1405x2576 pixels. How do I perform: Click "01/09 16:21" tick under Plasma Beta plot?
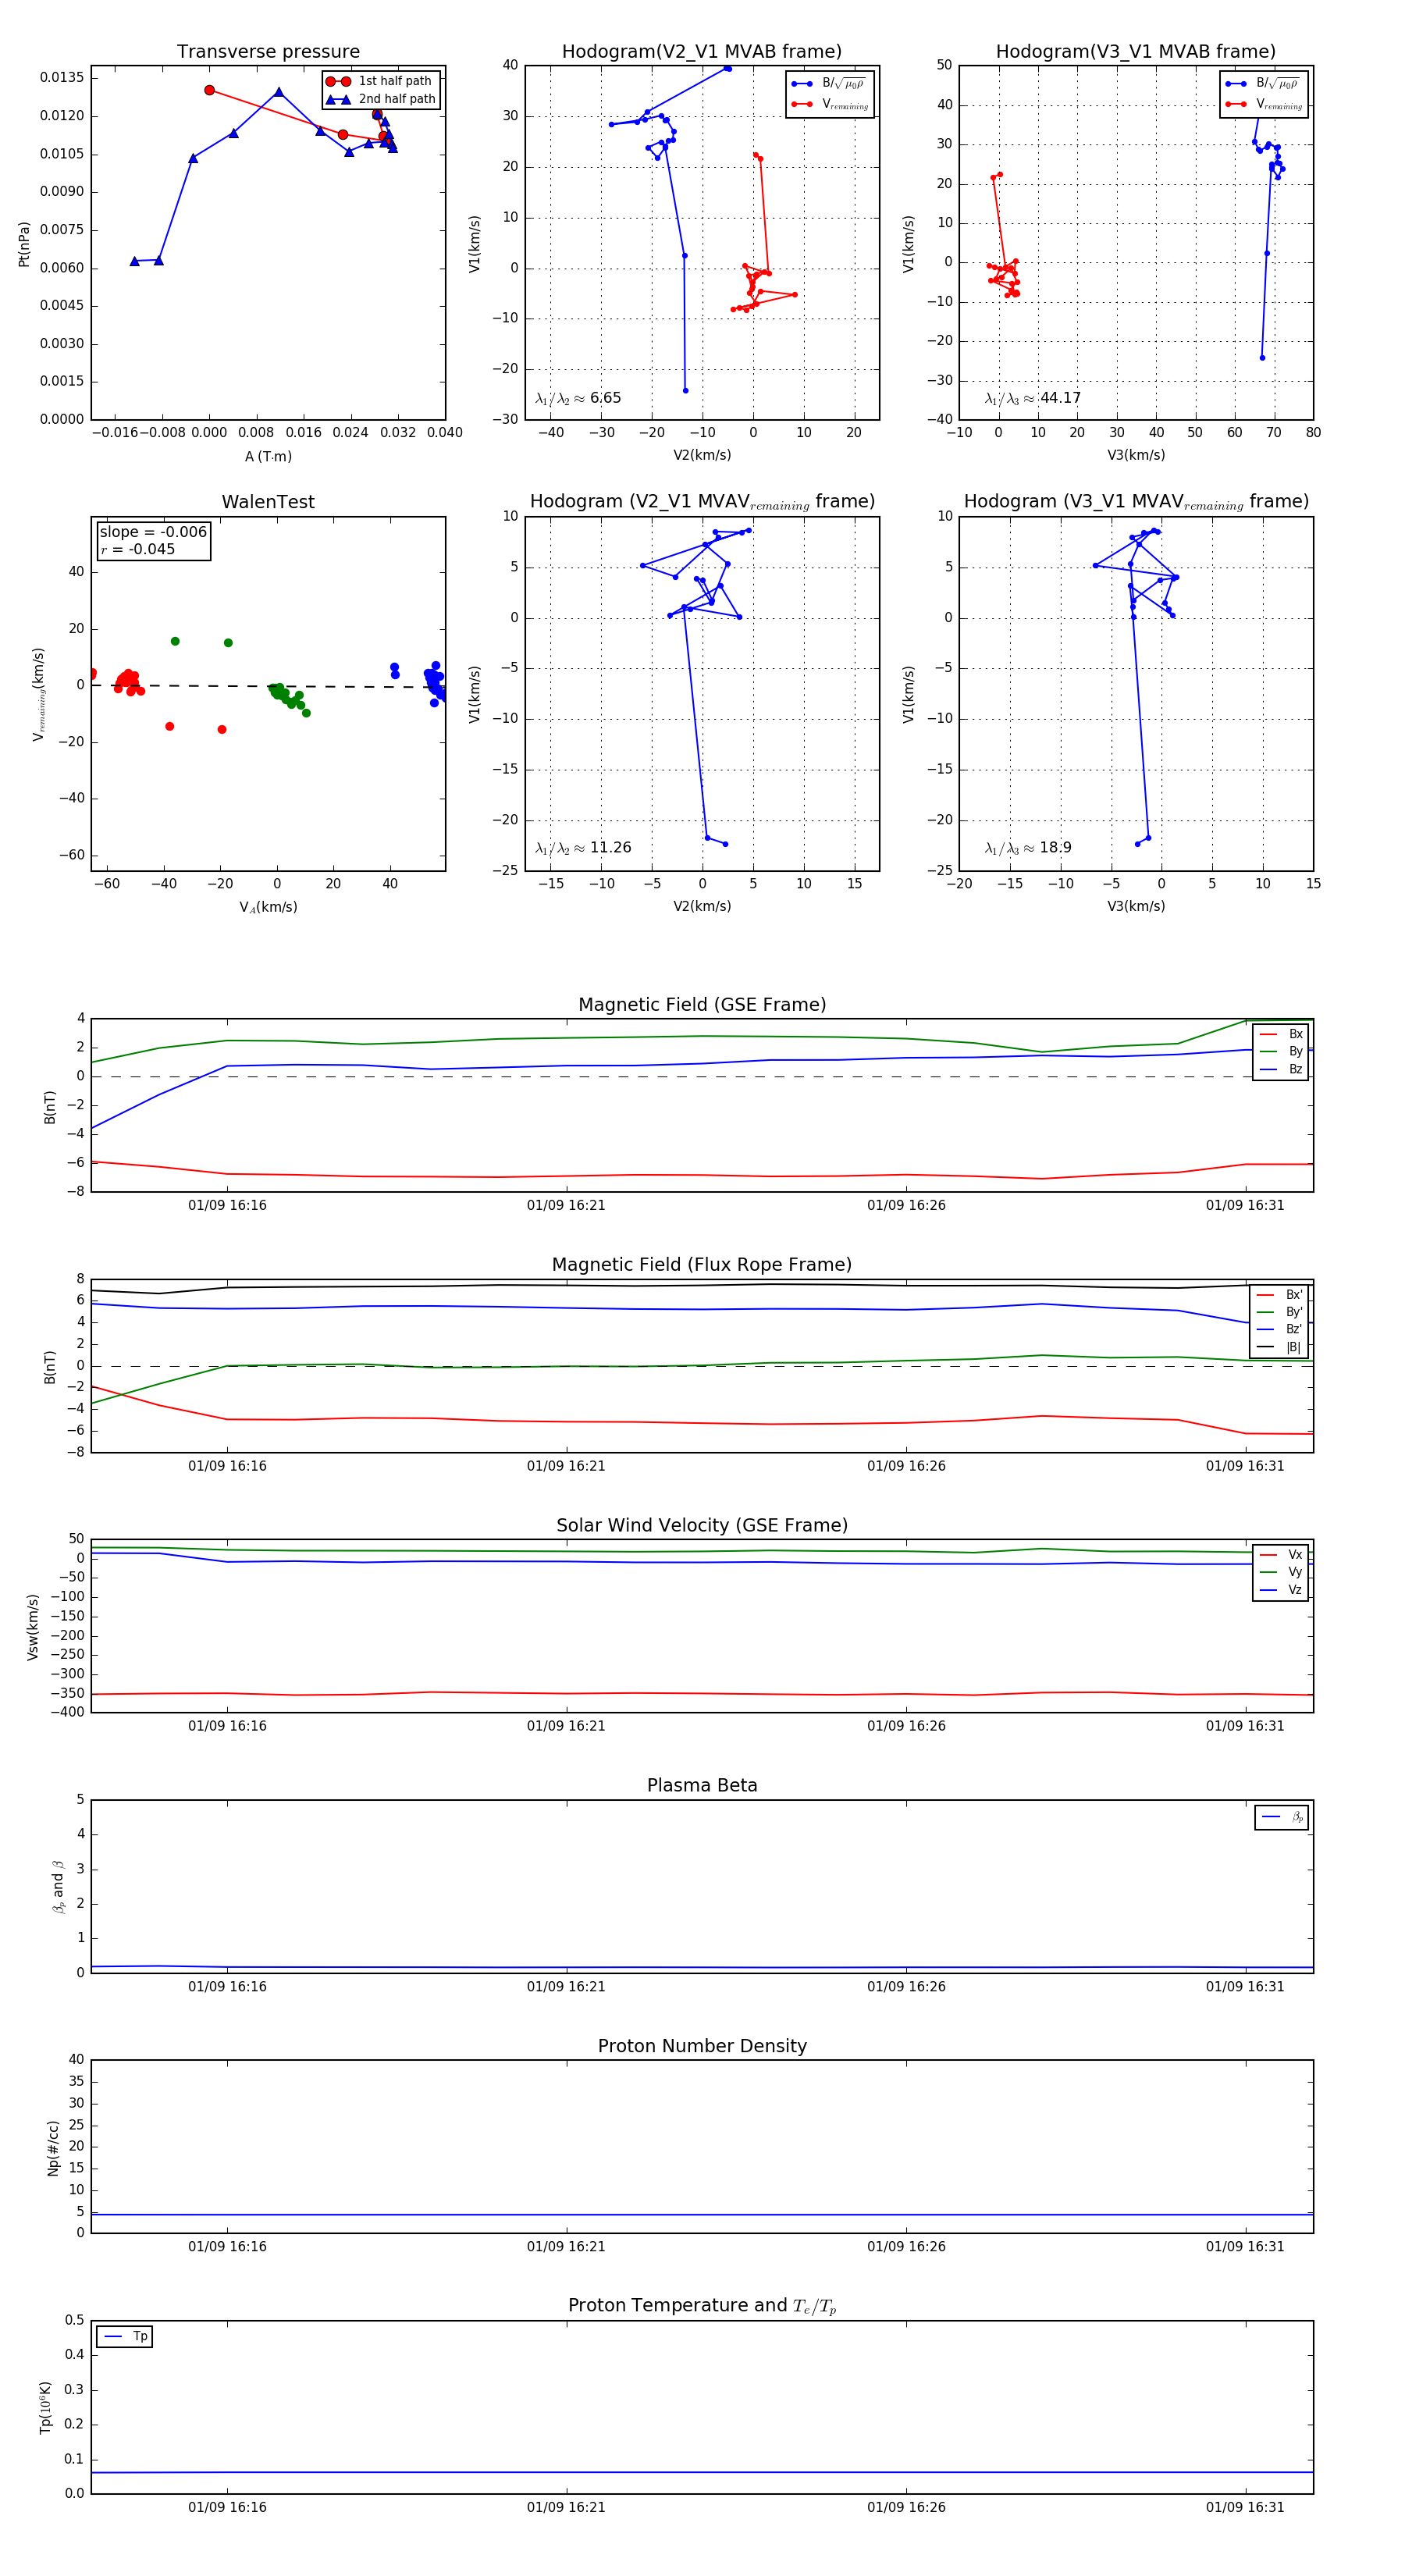tap(566, 1987)
